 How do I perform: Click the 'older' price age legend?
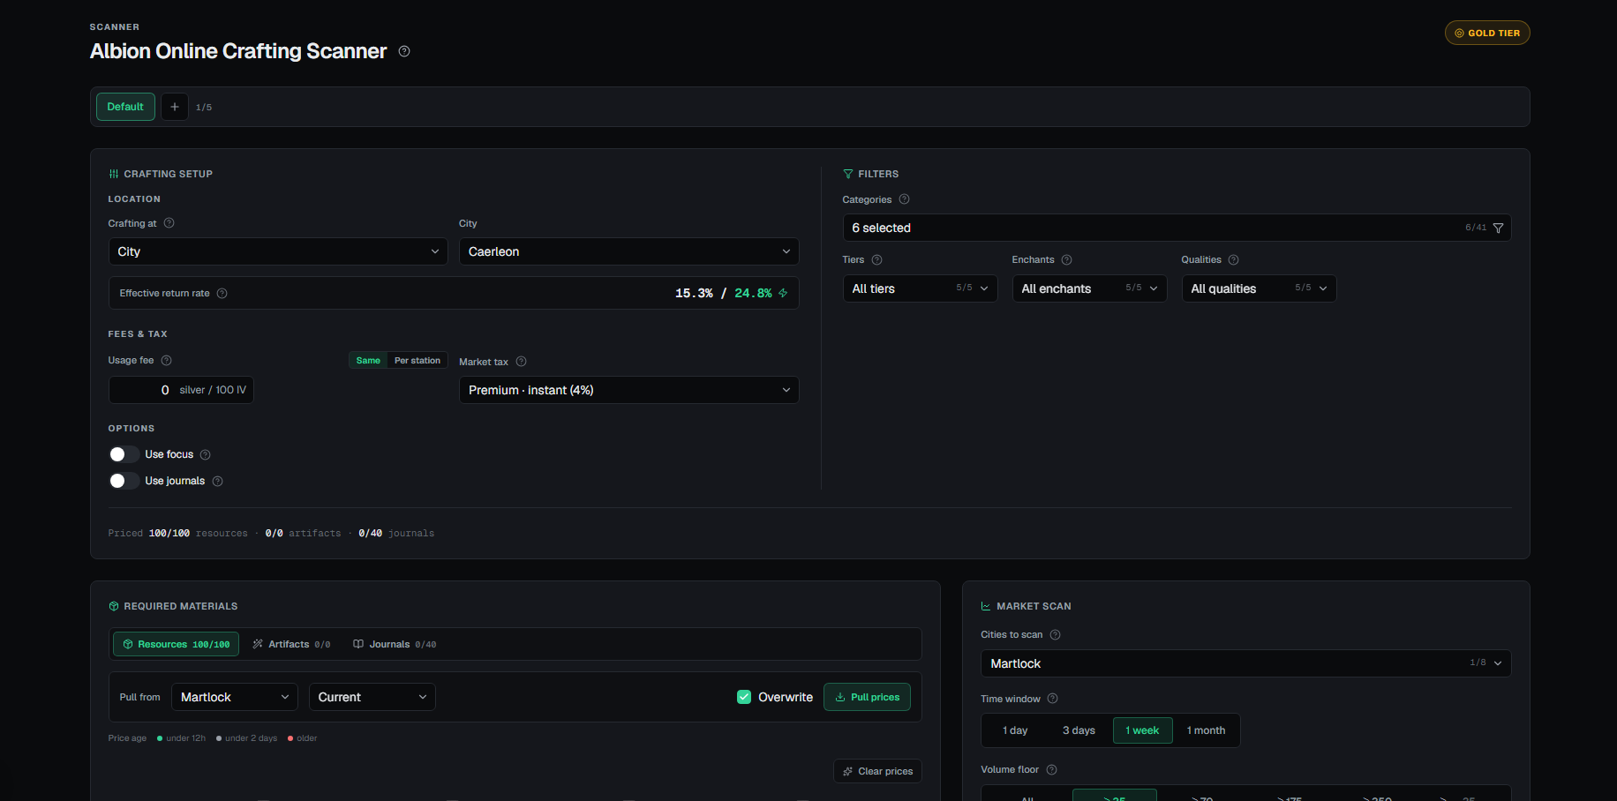(302, 738)
